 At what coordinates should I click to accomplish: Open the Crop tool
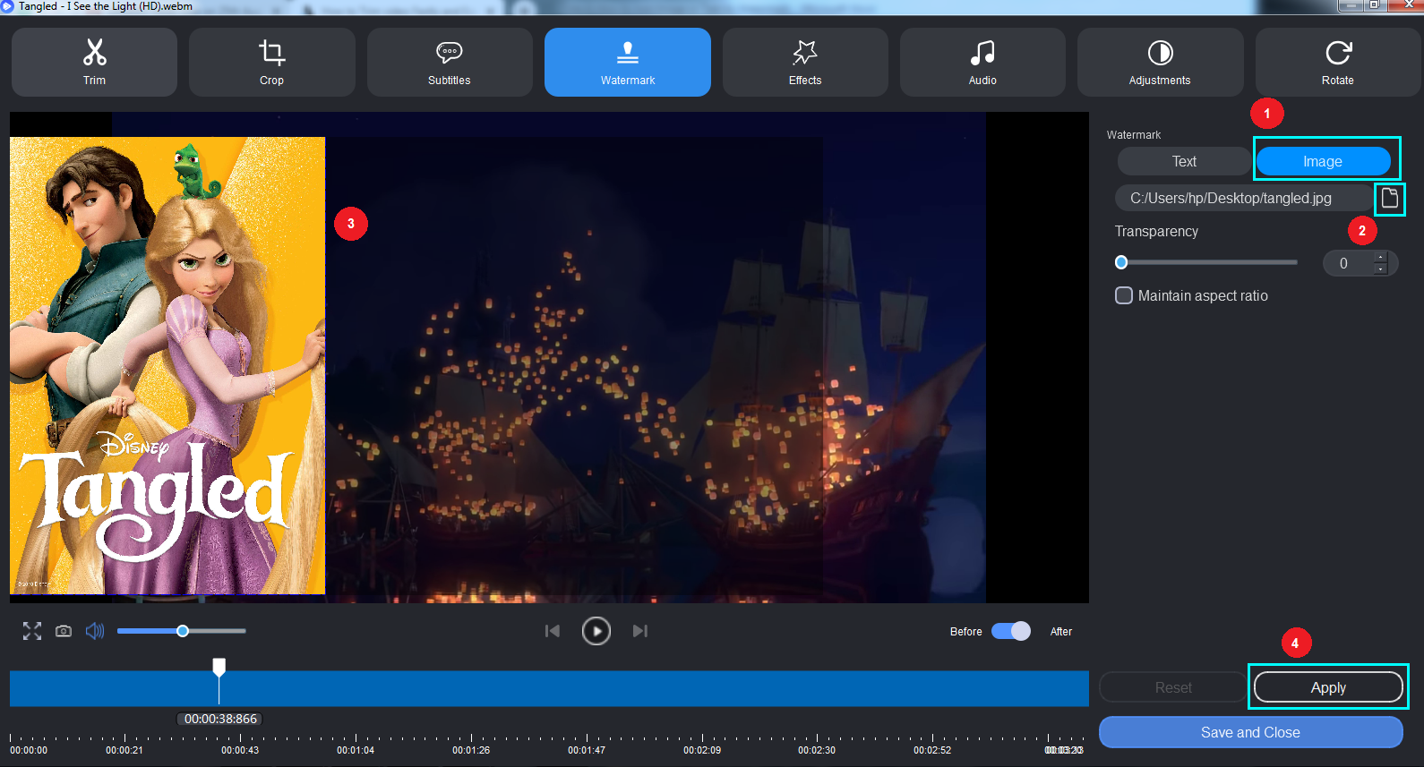coord(271,62)
